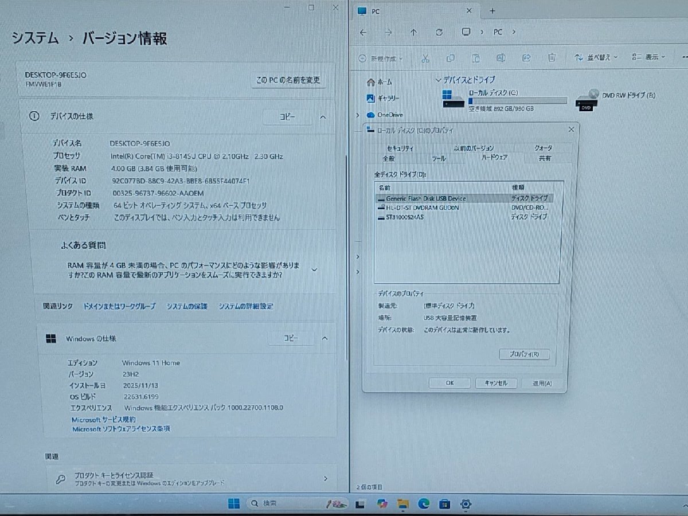Copy the device specifications
Image resolution: width=688 pixels, height=516 pixels.
(288, 116)
